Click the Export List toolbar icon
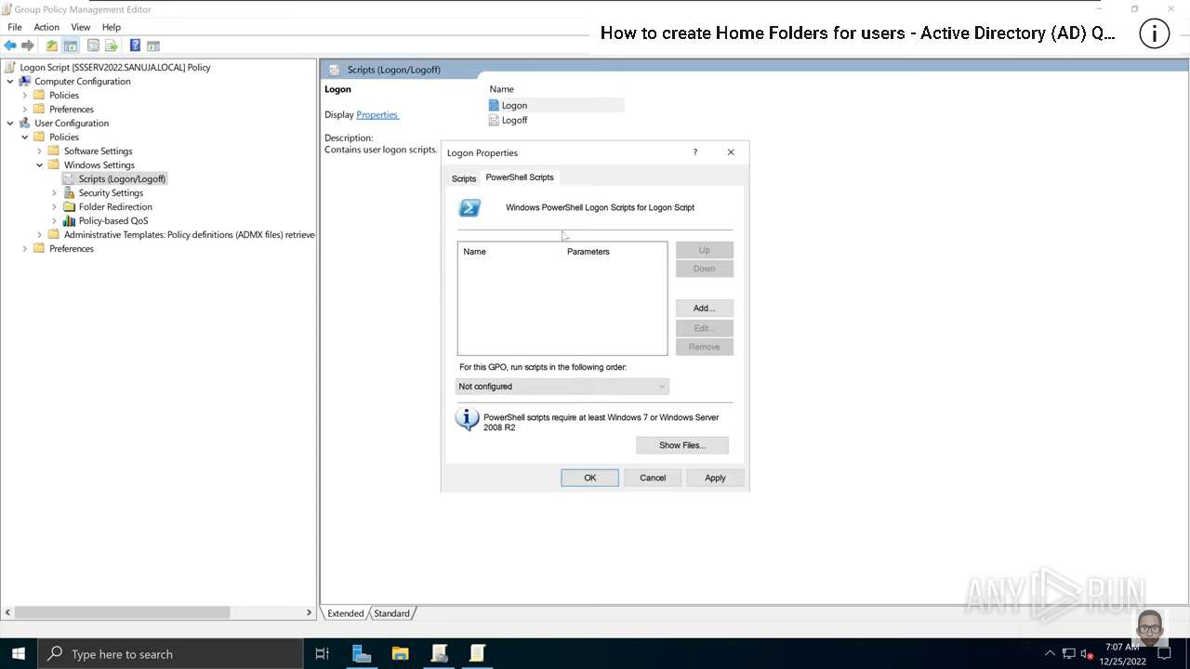This screenshot has height=669, width=1190. click(x=112, y=46)
